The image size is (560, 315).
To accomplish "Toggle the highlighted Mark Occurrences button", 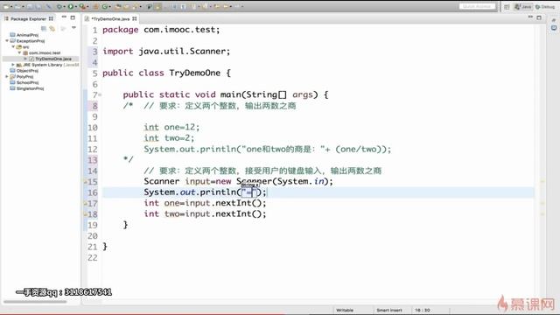I will click(x=157, y=6).
